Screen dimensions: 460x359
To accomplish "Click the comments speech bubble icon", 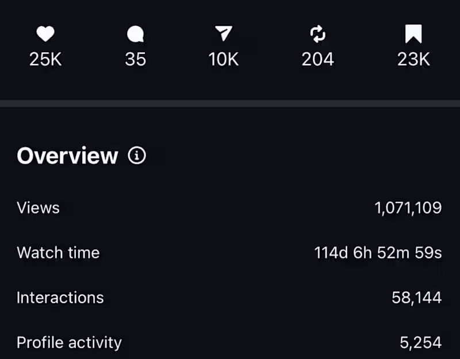I will (135, 35).
